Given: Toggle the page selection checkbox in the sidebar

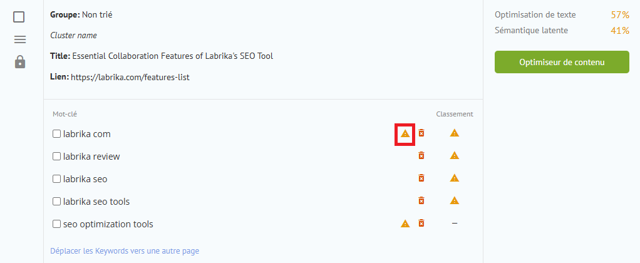Looking at the screenshot, I should (x=19, y=17).
